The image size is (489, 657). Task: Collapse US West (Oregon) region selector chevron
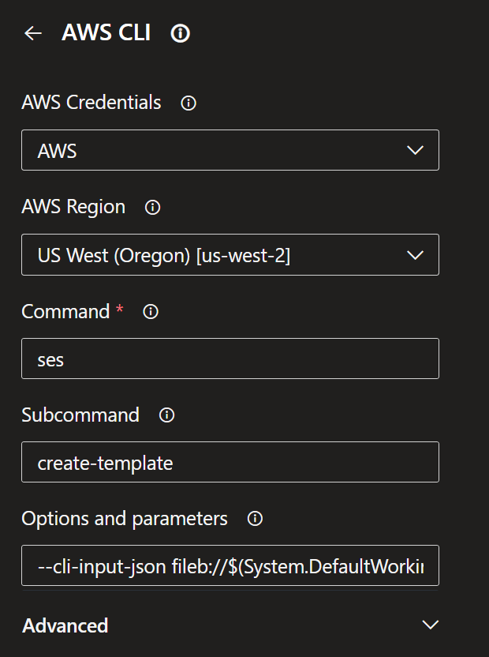pyautogui.click(x=416, y=254)
